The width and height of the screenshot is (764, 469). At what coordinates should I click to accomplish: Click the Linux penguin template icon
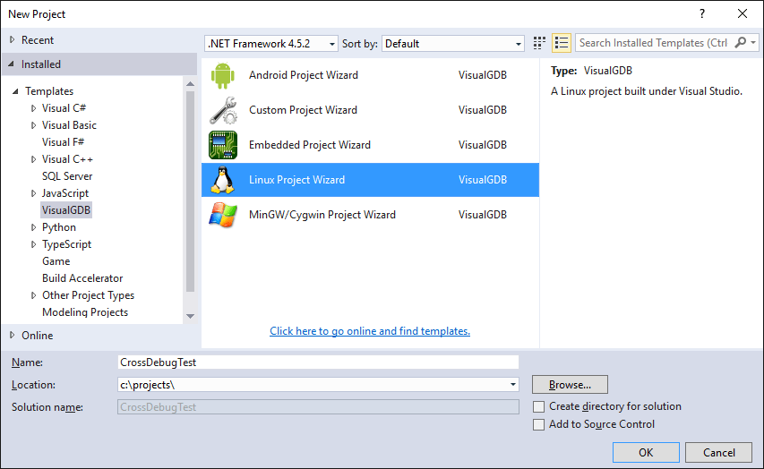(223, 180)
